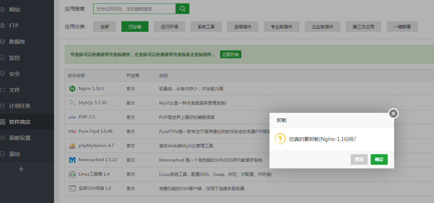
Task: Select the 一键部署 category tab
Action: pyautogui.click(x=402, y=27)
